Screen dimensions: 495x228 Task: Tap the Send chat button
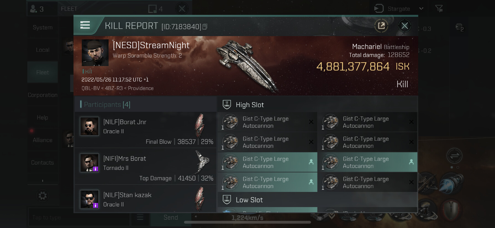pyautogui.click(x=170, y=217)
